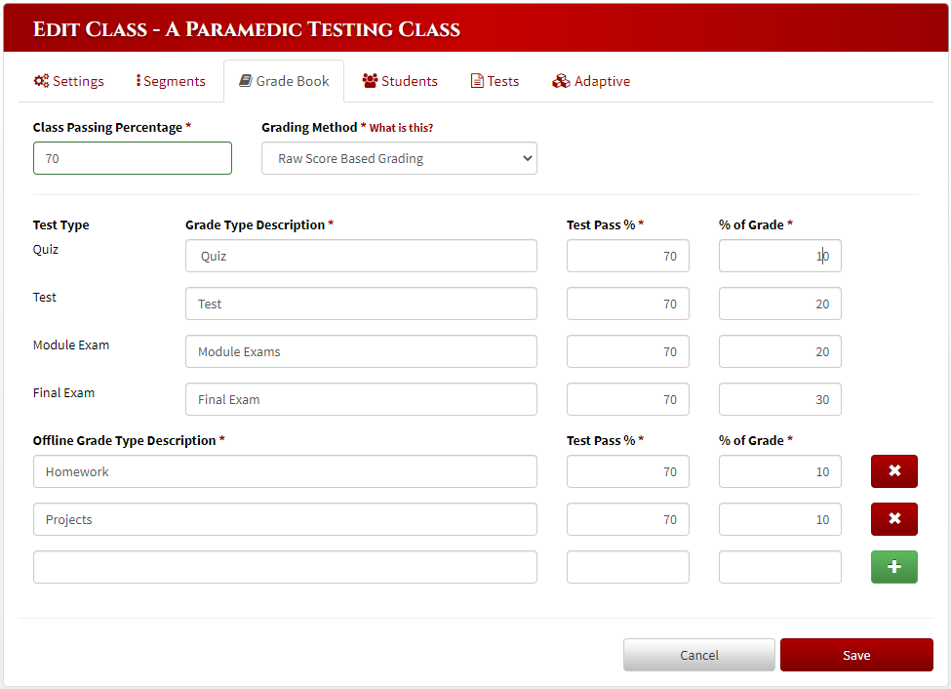Click the people icon on the Students tab
The width and height of the screenshot is (951, 689).
pyautogui.click(x=369, y=81)
